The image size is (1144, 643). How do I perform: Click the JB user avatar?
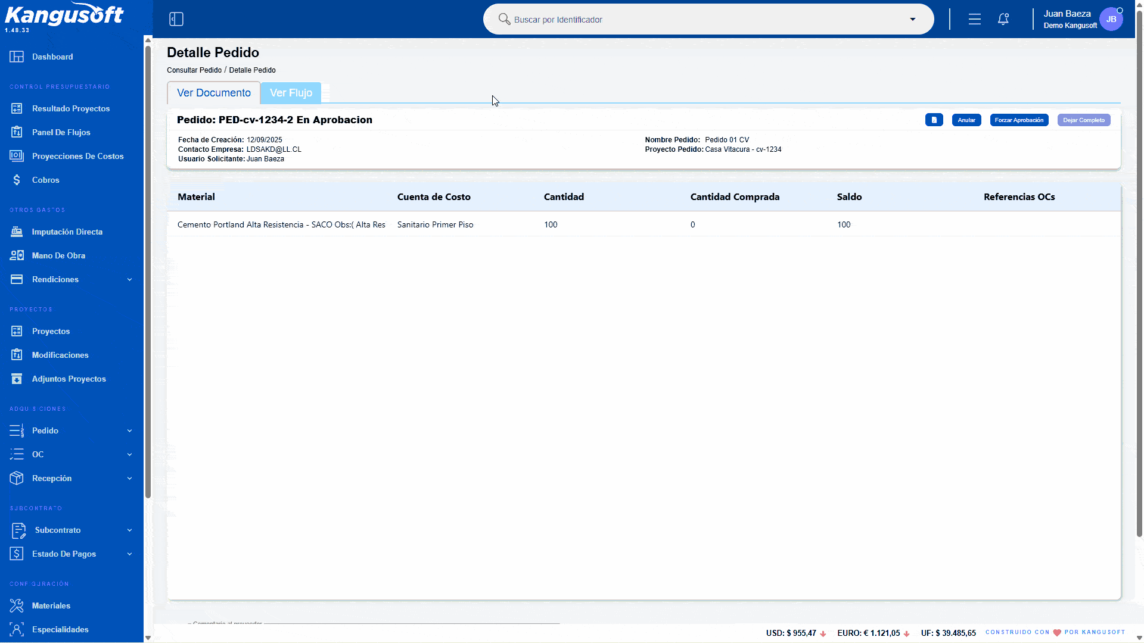tap(1111, 19)
